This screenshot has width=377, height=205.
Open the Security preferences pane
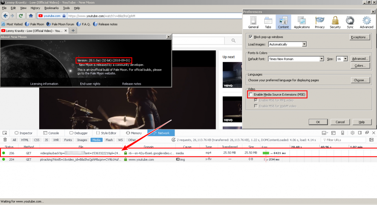335,22
